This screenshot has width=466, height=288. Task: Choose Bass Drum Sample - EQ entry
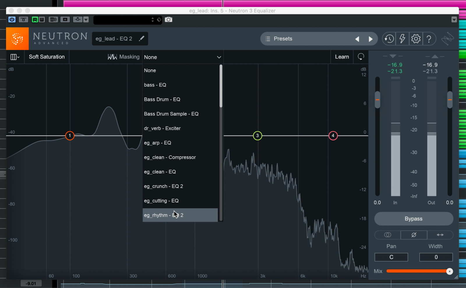click(x=180, y=114)
